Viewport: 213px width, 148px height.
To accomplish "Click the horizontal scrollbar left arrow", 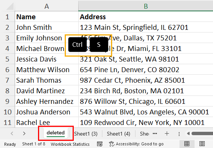I will coord(188,134).
